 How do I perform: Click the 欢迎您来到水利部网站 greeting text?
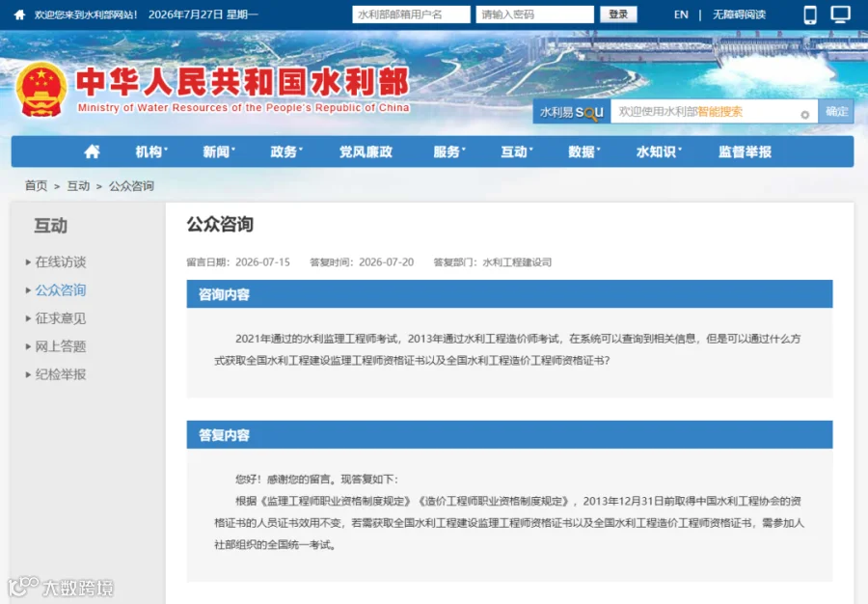[x=86, y=14]
